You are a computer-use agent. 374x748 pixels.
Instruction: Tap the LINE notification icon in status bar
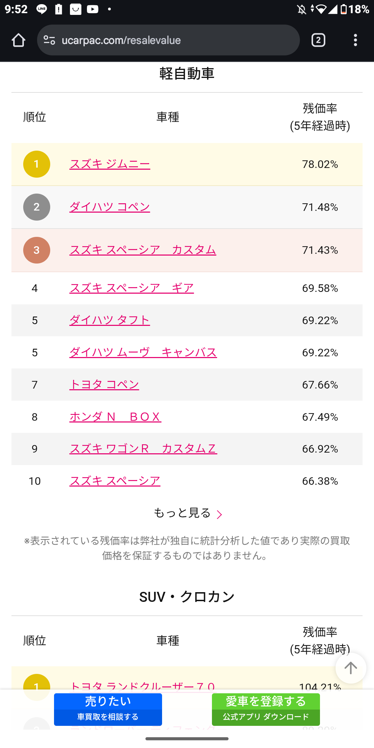tap(42, 9)
